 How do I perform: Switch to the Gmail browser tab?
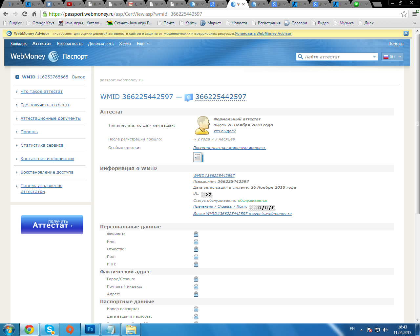135,4
